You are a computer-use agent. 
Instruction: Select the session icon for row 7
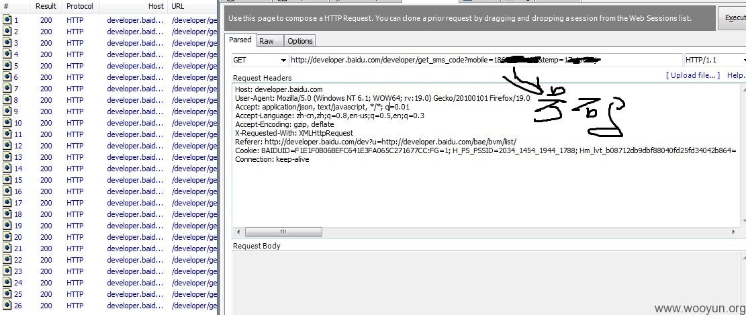[x=7, y=89]
